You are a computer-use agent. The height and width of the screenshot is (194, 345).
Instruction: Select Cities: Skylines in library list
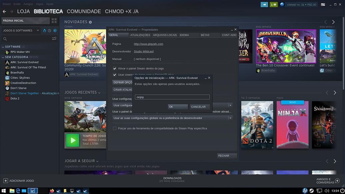(x=20, y=78)
